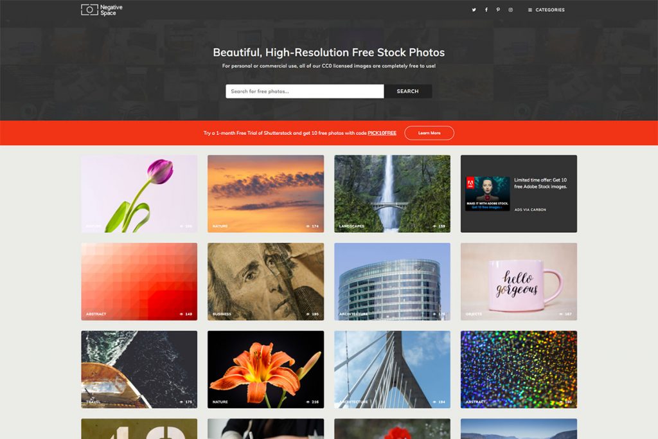Open the partially visible red poppy photo
The image size is (658, 439).
[x=393, y=429]
